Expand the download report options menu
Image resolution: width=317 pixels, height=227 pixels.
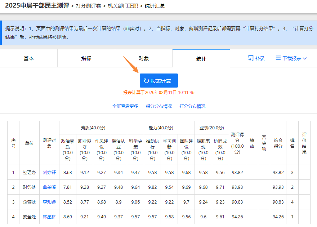(292, 58)
